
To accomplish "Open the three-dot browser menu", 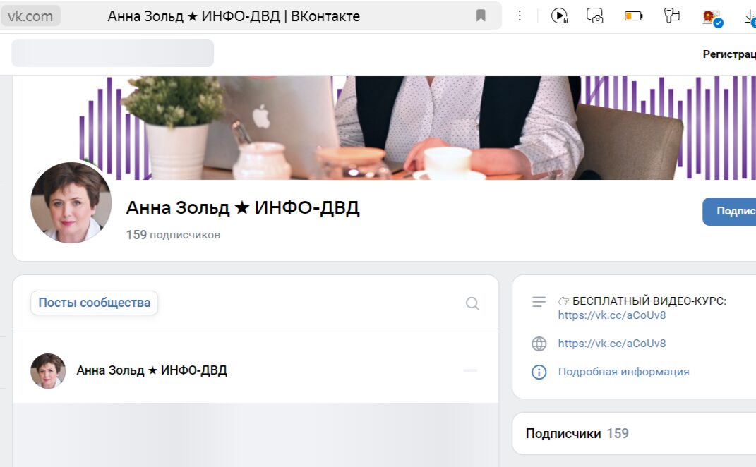I will click(x=520, y=16).
